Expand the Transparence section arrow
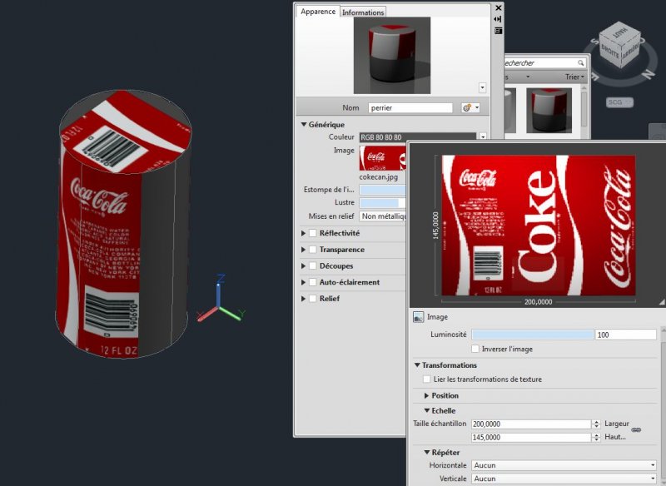This screenshot has height=486, width=666. (303, 250)
